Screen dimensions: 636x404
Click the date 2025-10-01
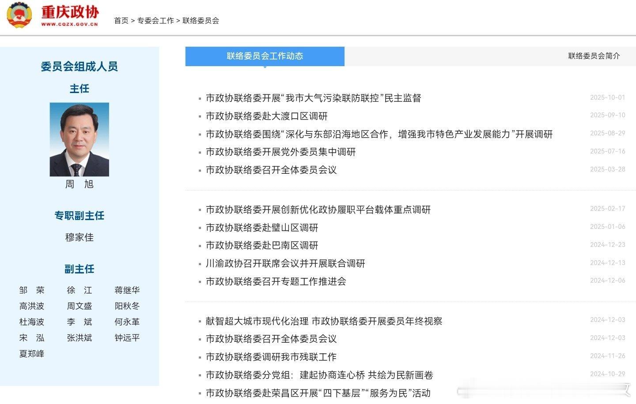[608, 97]
